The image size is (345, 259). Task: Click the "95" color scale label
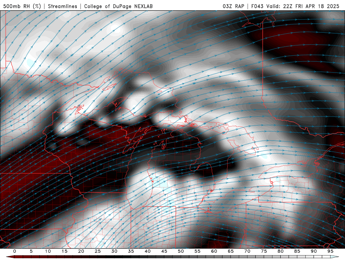click(x=330, y=251)
